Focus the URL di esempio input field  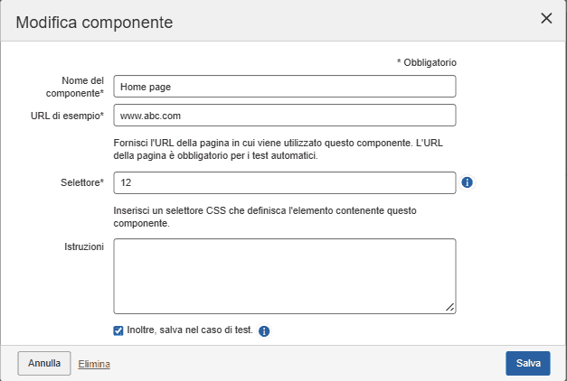[x=284, y=116]
